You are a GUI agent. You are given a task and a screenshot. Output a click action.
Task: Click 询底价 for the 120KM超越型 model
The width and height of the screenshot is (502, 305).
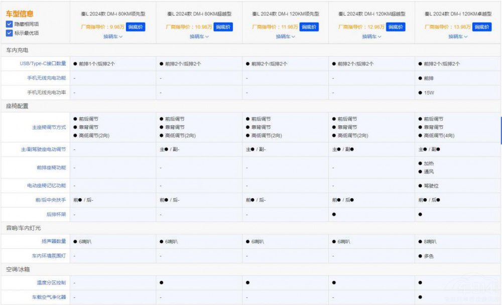click(x=396, y=27)
